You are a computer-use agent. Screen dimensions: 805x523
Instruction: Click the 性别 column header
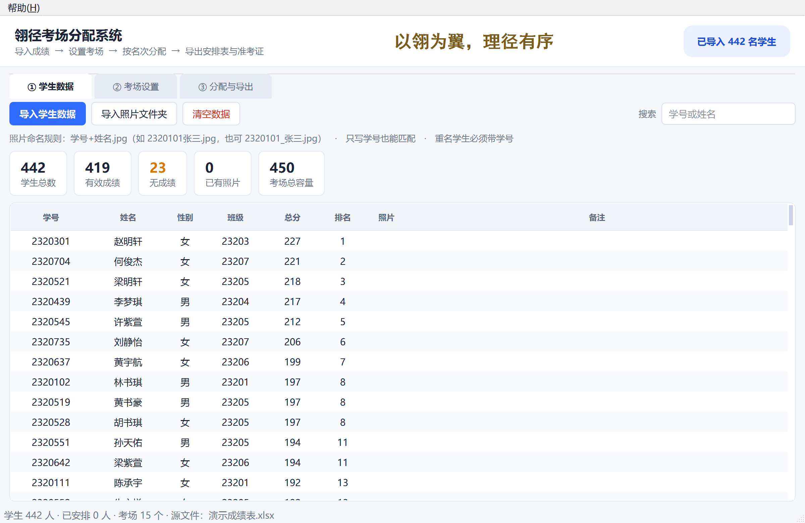point(185,218)
